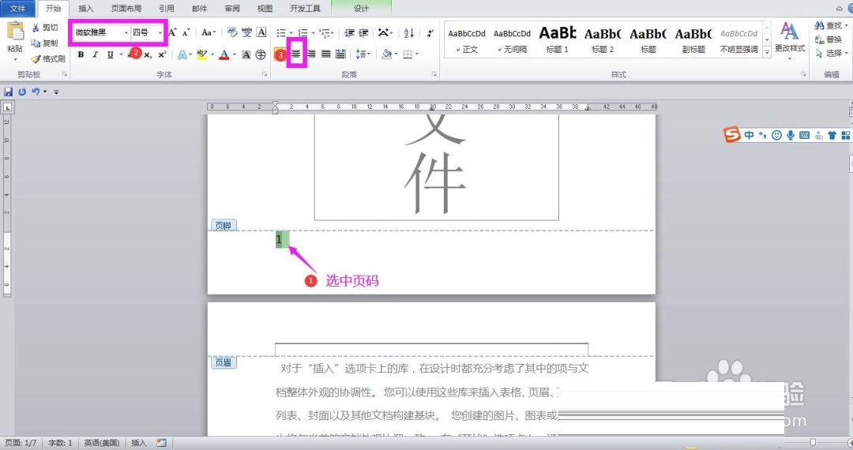Increase the paragraph indent
The image size is (853, 450).
click(x=364, y=33)
